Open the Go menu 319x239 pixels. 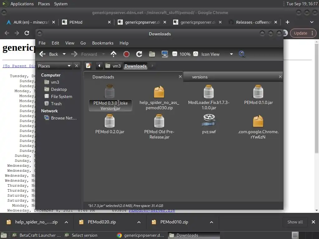pos(83,43)
